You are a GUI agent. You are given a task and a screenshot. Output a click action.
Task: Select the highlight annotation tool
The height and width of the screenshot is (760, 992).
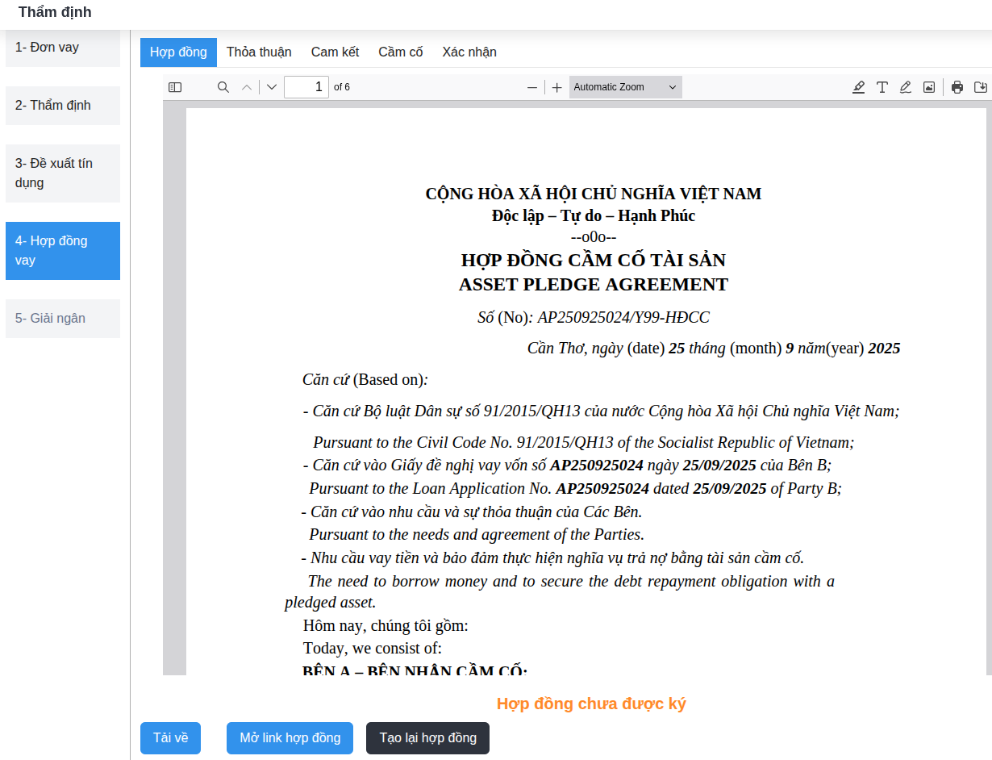tap(859, 87)
